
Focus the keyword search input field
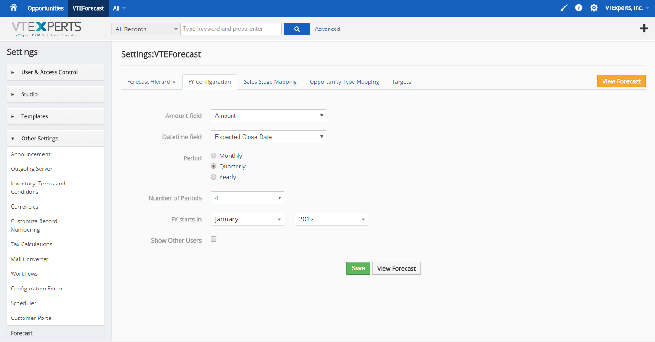coord(231,29)
